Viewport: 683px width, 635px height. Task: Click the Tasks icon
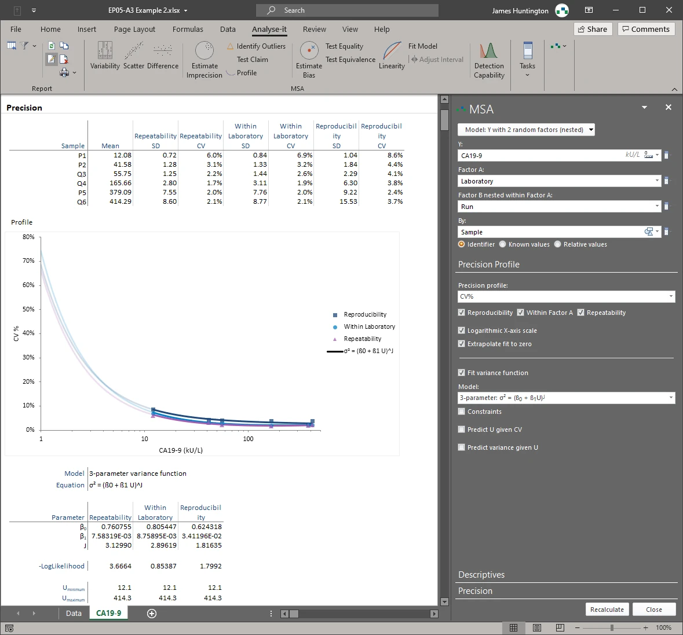528,50
